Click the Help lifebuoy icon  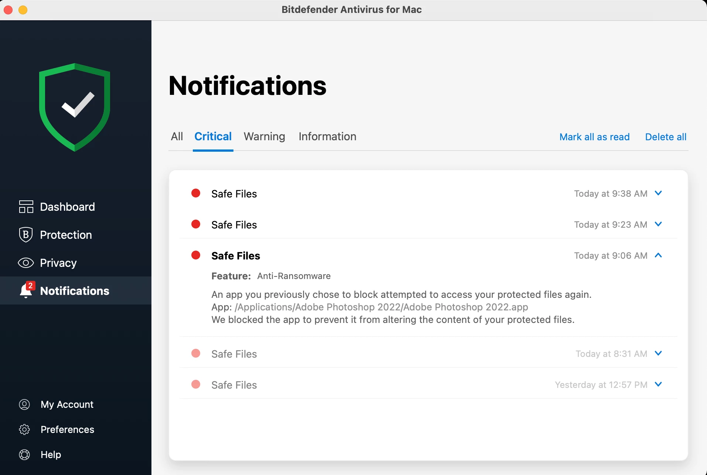(24, 455)
